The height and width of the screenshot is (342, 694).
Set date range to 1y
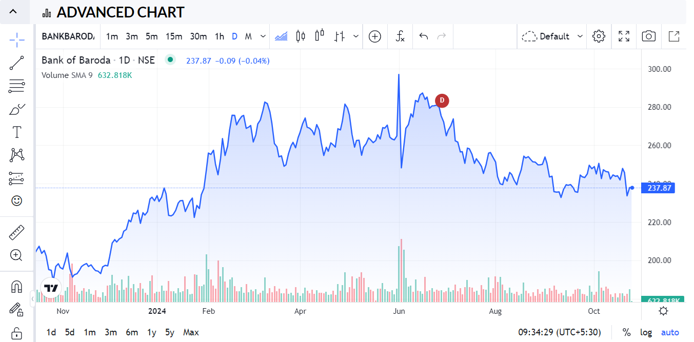(151, 332)
